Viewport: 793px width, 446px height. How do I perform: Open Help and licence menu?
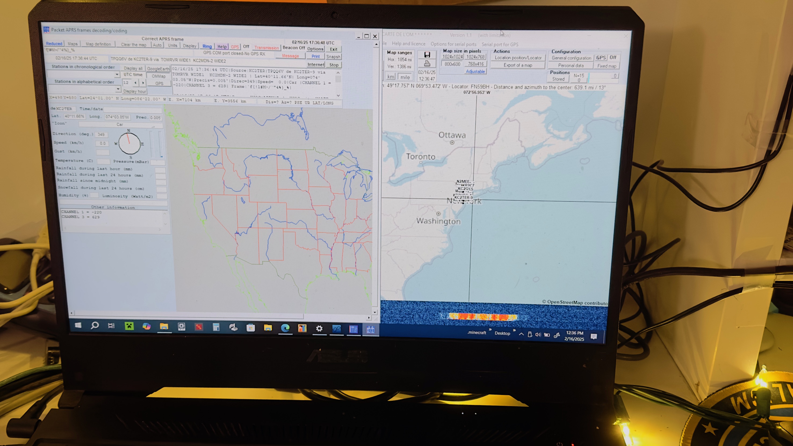coord(408,44)
